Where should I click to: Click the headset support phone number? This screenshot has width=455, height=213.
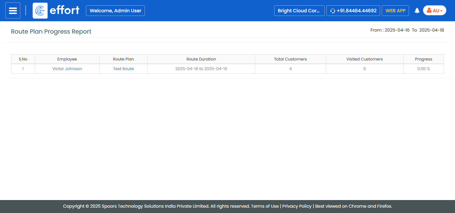tap(353, 11)
